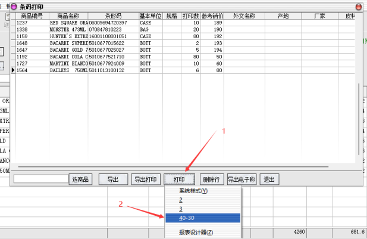This screenshot has height=239, width=367.
Task: Close the 条码打印 dialog window
Action: point(358,7)
